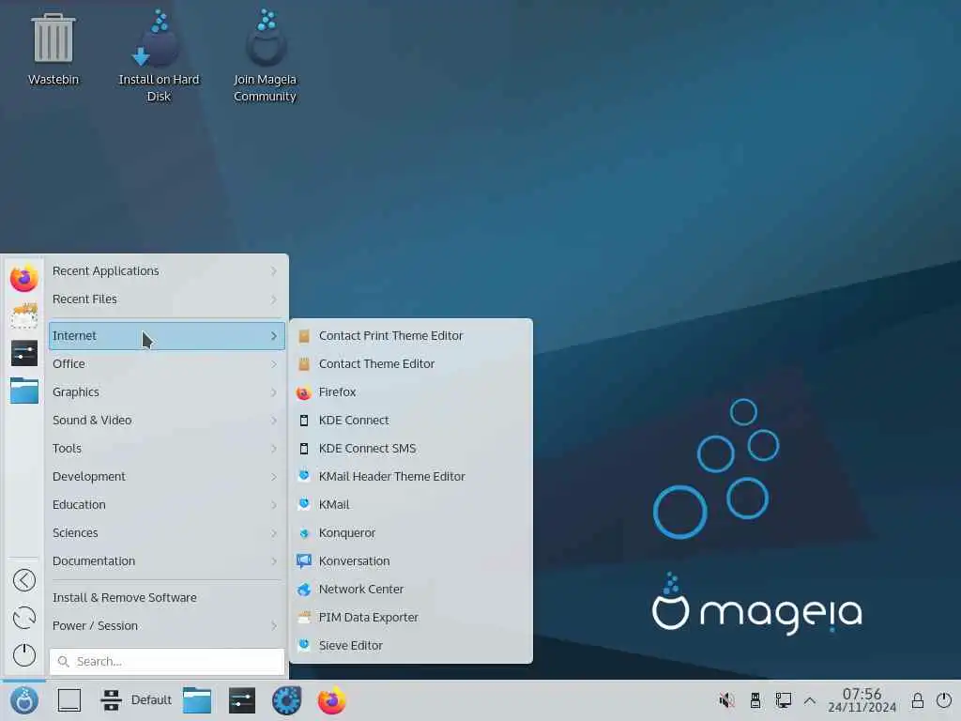
Task: Launch Firefox from Internet submenu
Action: click(x=411, y=392)
